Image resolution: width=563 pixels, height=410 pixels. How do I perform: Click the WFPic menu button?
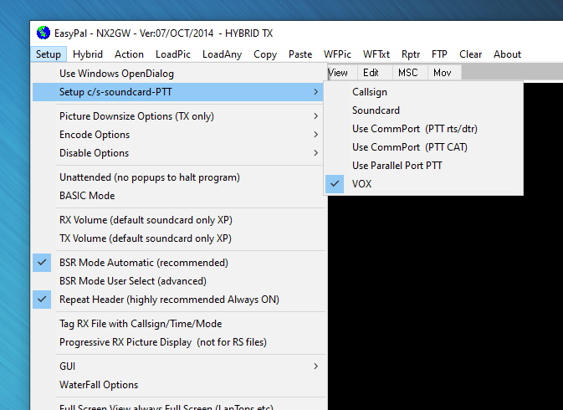(x=337, y=54)
